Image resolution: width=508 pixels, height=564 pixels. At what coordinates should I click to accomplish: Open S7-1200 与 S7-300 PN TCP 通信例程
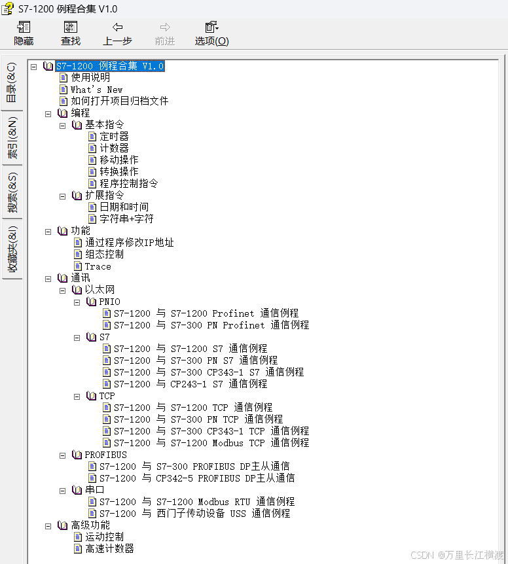pyautogui.click(x=198, y=419)
